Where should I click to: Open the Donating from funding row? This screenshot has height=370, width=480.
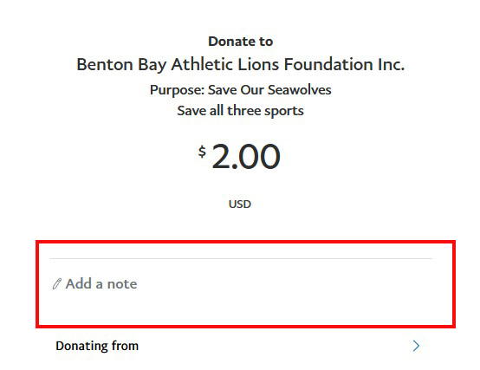pyautogui.click(x=241, y=346)
